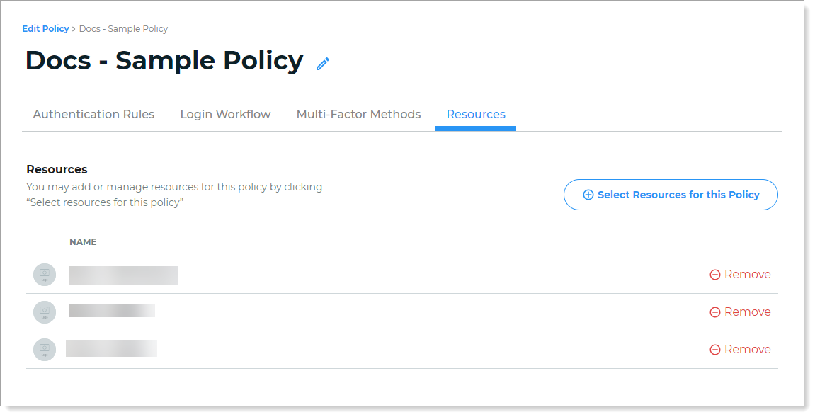Image resolution: width=815 pixels, height=417 pixels.
Task: Click the second resource's round RDP icon
Action: (45, 312)
